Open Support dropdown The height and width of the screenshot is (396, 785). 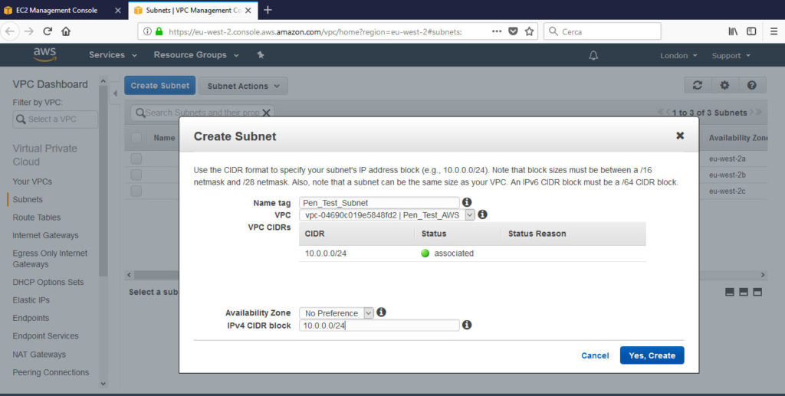point(731,55)
